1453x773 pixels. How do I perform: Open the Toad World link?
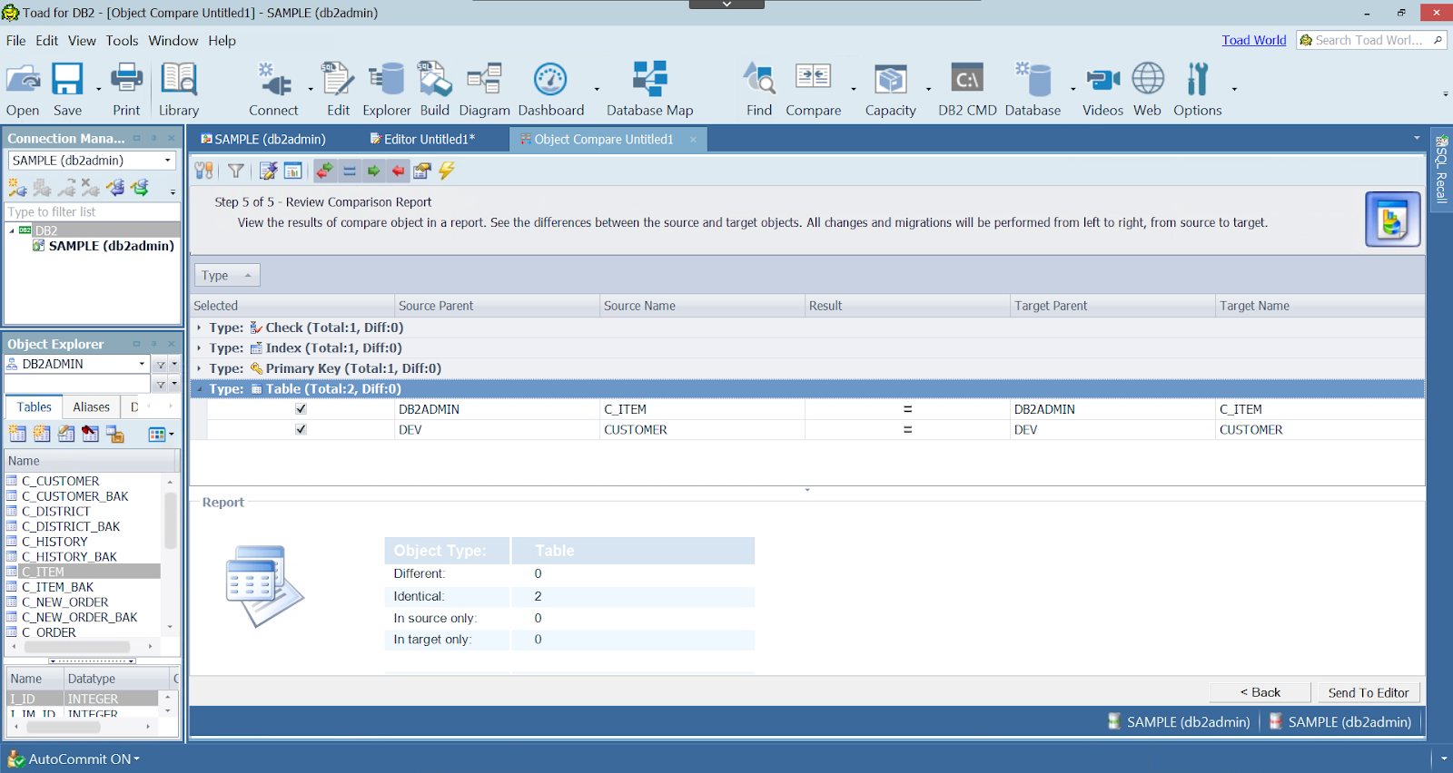coord(1253,40)
